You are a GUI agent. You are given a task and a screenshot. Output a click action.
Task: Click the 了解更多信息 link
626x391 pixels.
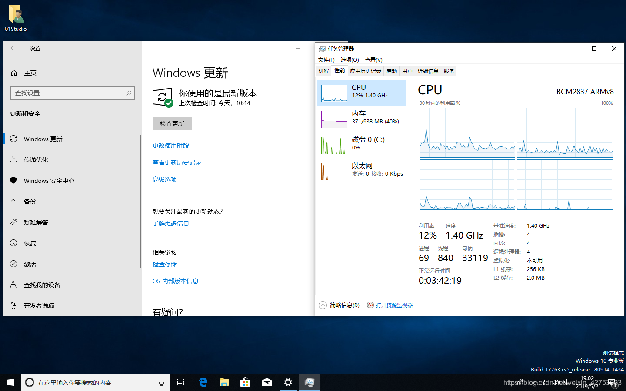tap(171, 223)
